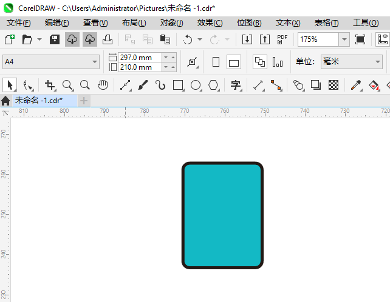Open the units 毫米 dropdown
Screen dimensions: 390x302
tap(377, 62)
